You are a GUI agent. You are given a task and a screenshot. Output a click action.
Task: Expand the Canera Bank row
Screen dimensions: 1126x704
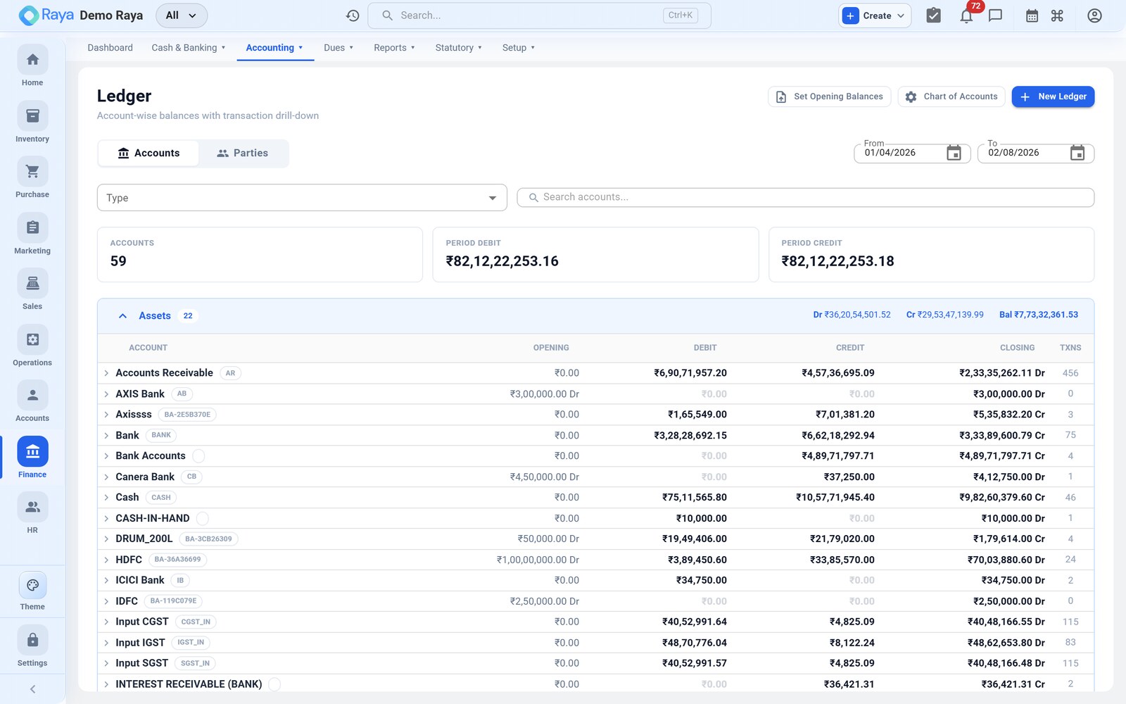click(x=106, y=477)
